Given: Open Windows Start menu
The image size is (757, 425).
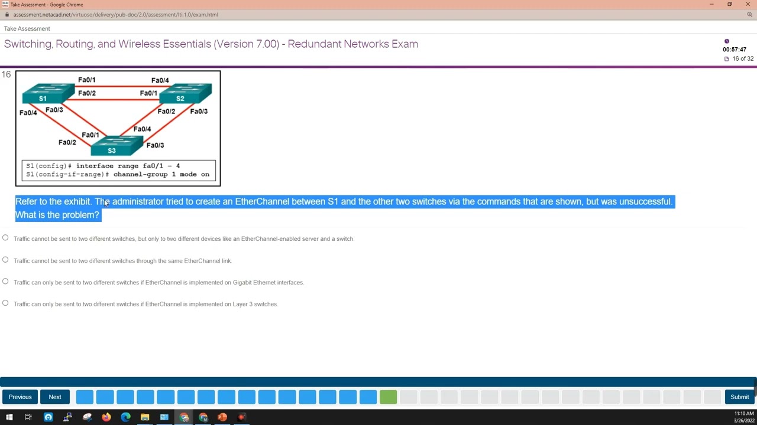Looking at the screenshot, I should tap(9, 417).
